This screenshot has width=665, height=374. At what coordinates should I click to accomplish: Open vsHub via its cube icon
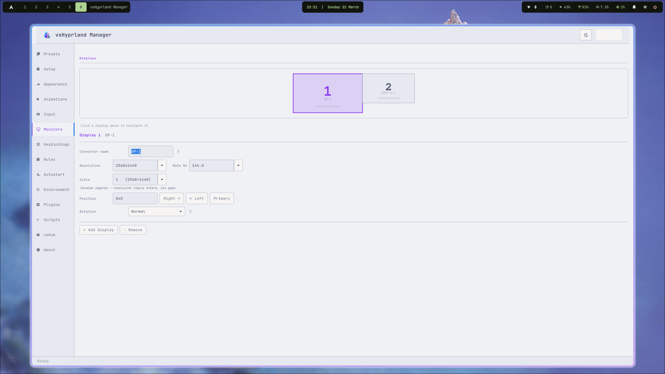tap(38, 235)
